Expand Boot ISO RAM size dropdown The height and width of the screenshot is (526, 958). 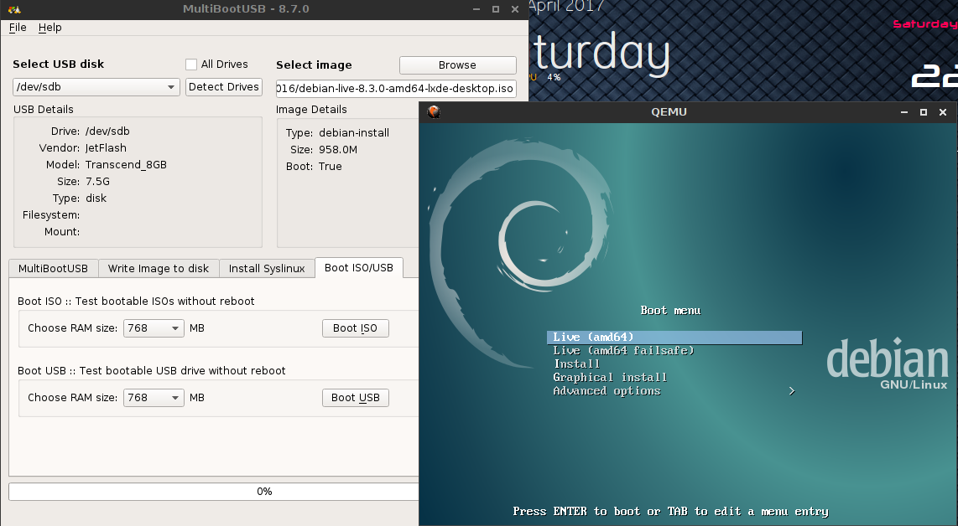(x=154, y=328)
